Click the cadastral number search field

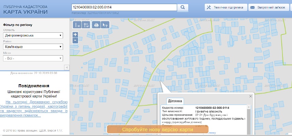(x=124, y=7)
